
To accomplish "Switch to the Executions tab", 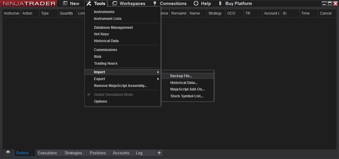I will (49, 153).
